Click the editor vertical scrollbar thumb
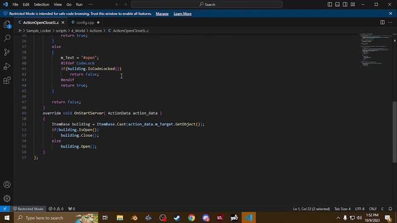Screen dimensions: 397x223 click(395, 132)
